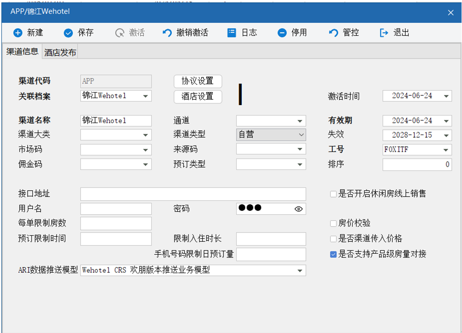Click the 排序 number field
Screen dimensions: 462x333
[x=417, y=164]
